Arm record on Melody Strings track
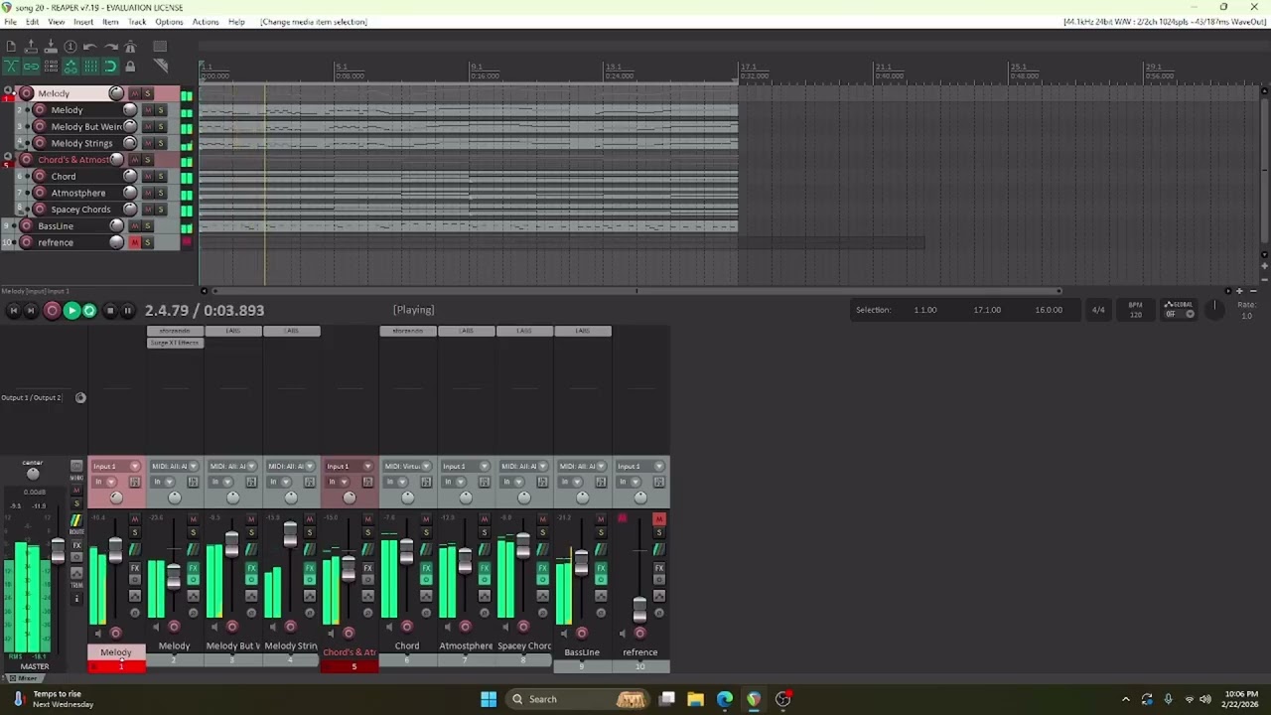This screenshot has width=1271, height=715. click(x=40, y=143)
